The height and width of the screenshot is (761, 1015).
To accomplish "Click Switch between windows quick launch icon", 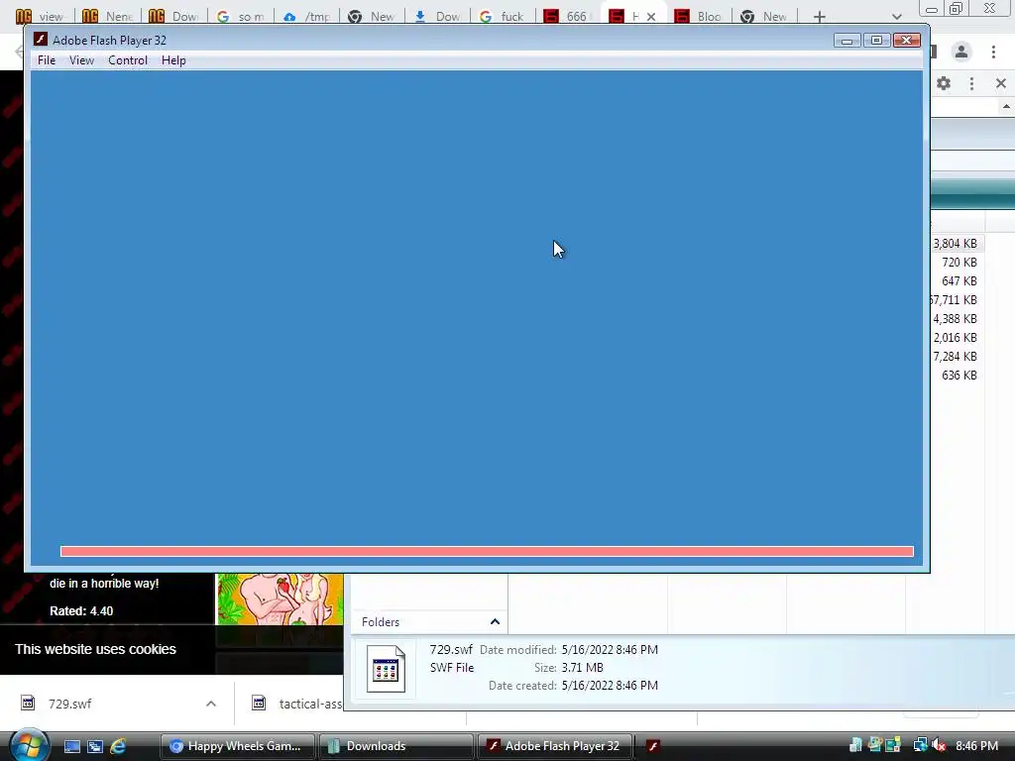I will [x=94, y=746].
